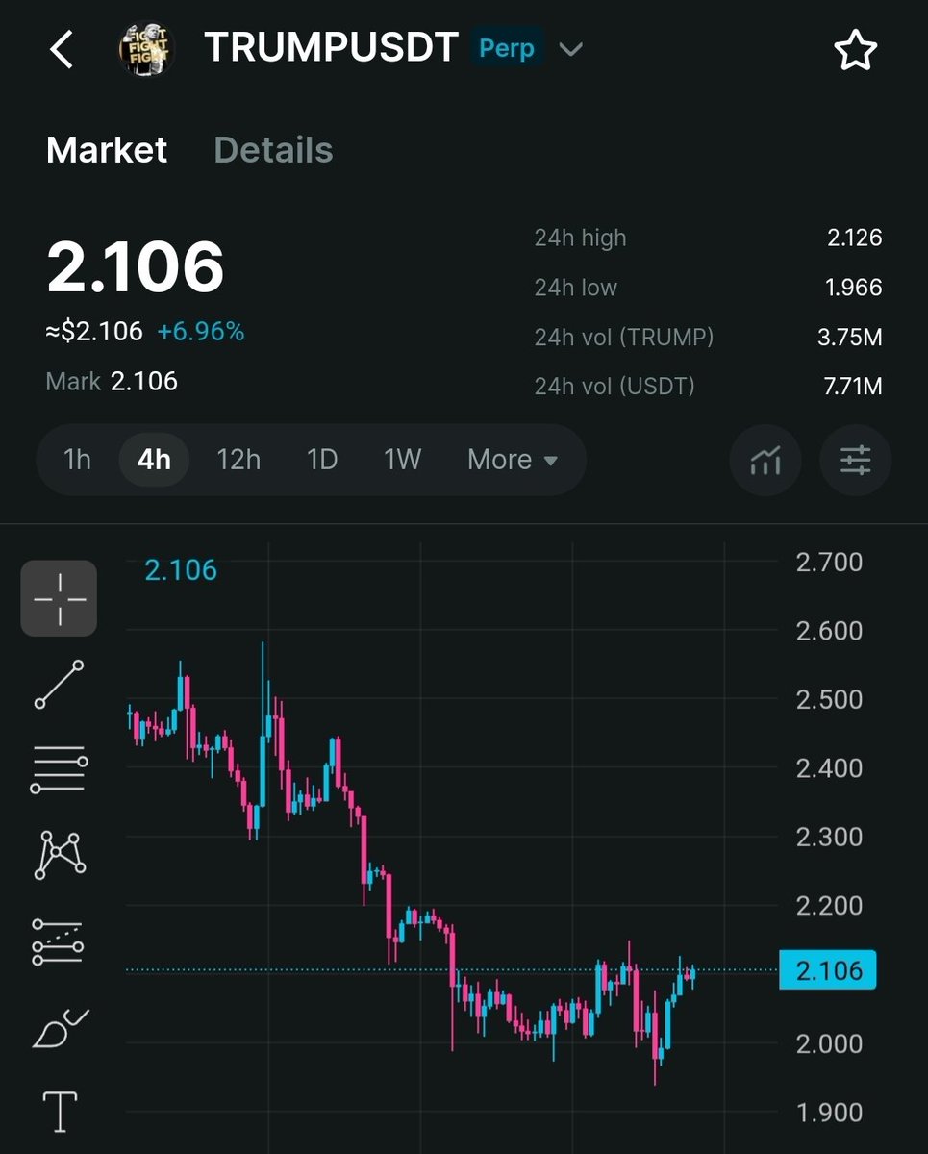Switch to the Details tab

[x=273, y=150]
